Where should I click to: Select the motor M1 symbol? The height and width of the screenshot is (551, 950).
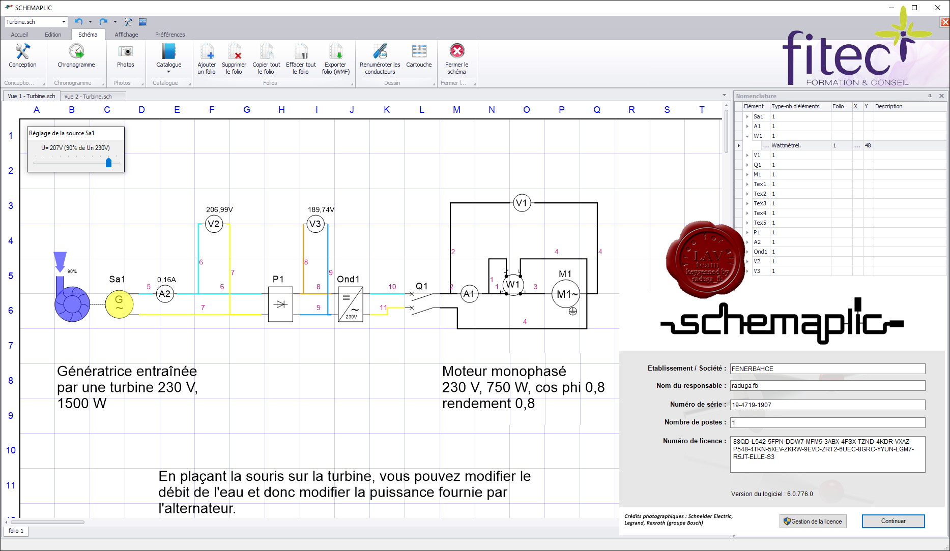(566, 294)
